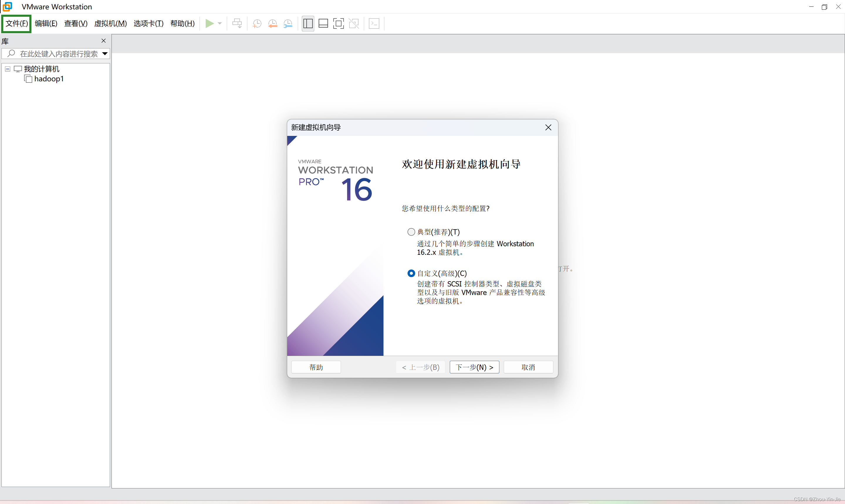This screenshot has width=845, height=504.
Task: Show the thumbnail bar view
Action: 323,23
